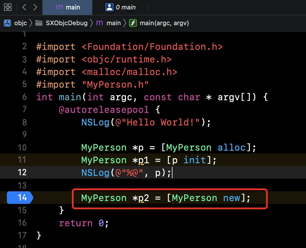Click the SXObjcDebug folder icon
Screen dimensions: 306x248
pyautogui.click(x=39, y=23)
